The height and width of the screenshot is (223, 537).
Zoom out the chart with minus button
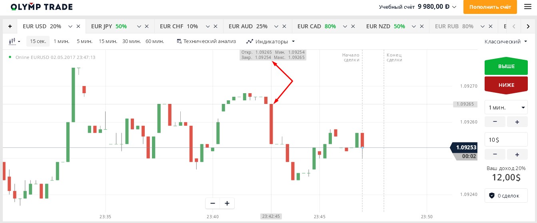tap(213, 203)
